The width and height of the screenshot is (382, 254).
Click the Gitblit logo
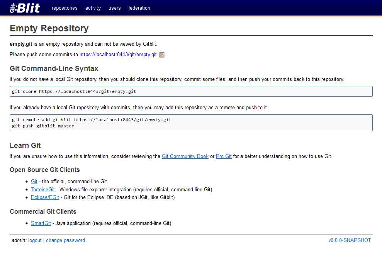point(25,8)
